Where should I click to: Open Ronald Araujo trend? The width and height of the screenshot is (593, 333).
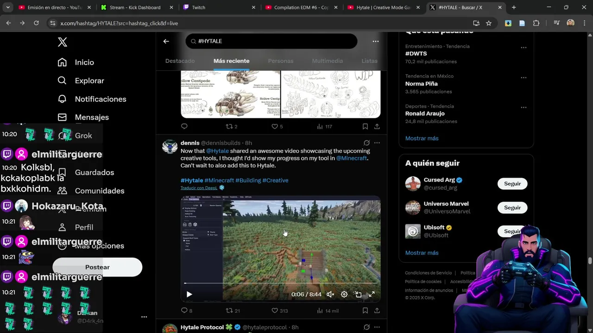pyautogui.click(x=425, y=113)
